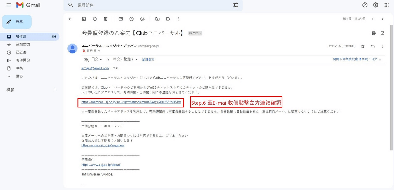Show trimmed content ellipsis
394x190 pixels.
click(x=83, y=184)
